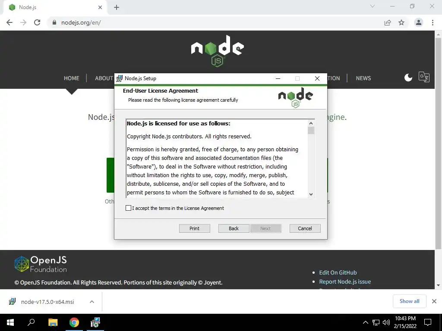Open tab search chevron in Chrome

point(373,6)
